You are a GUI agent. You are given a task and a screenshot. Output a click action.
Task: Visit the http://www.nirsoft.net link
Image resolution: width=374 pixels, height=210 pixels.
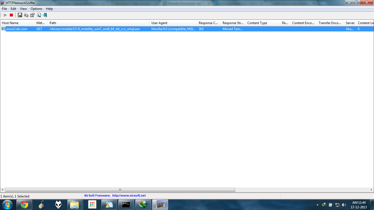click(x=129, y=196)
